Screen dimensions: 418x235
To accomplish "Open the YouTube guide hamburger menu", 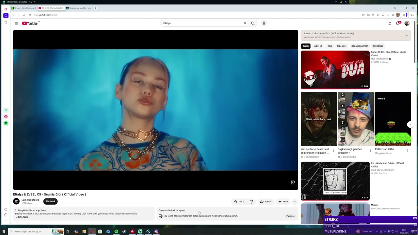I will tap(16, 23).
